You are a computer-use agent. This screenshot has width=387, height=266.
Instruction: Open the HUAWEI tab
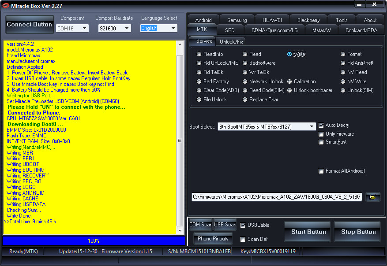272,20
